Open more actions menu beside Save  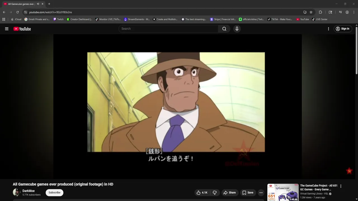pyautogui.click(x=261, y=193)
